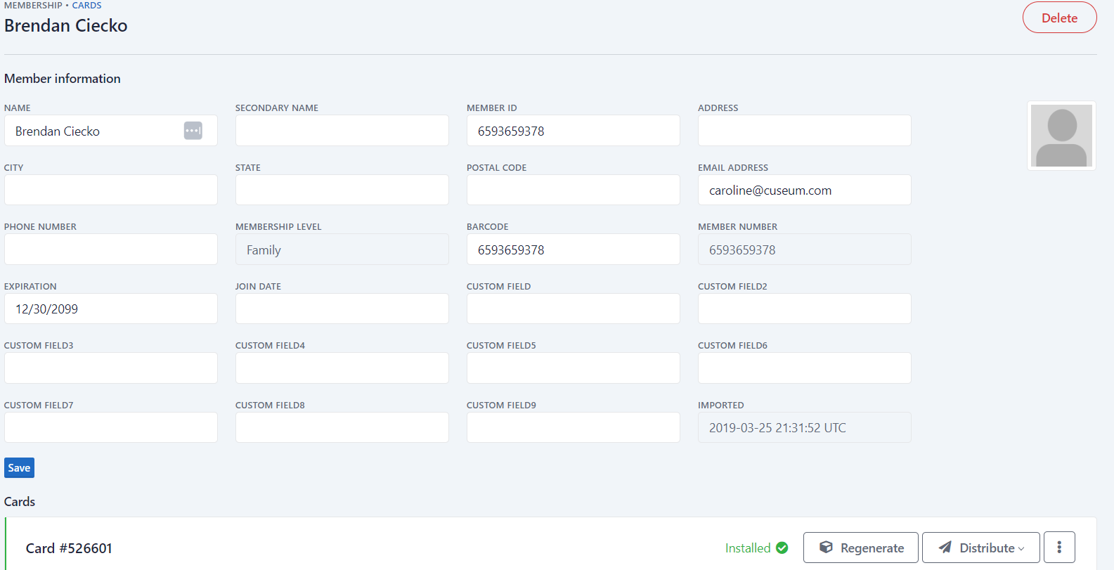Edit the Expiration date field
The width and height of the screenshot is (1114, 570).
click(x=110, y=309)
